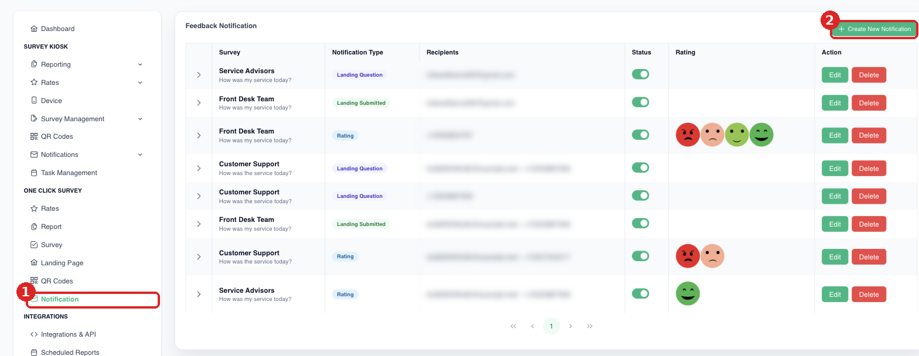Image resolution: width=919 pixels, height=356 pixels.
Task: Delete the Front Desk Team Rating notification
Action: [869, 135]
